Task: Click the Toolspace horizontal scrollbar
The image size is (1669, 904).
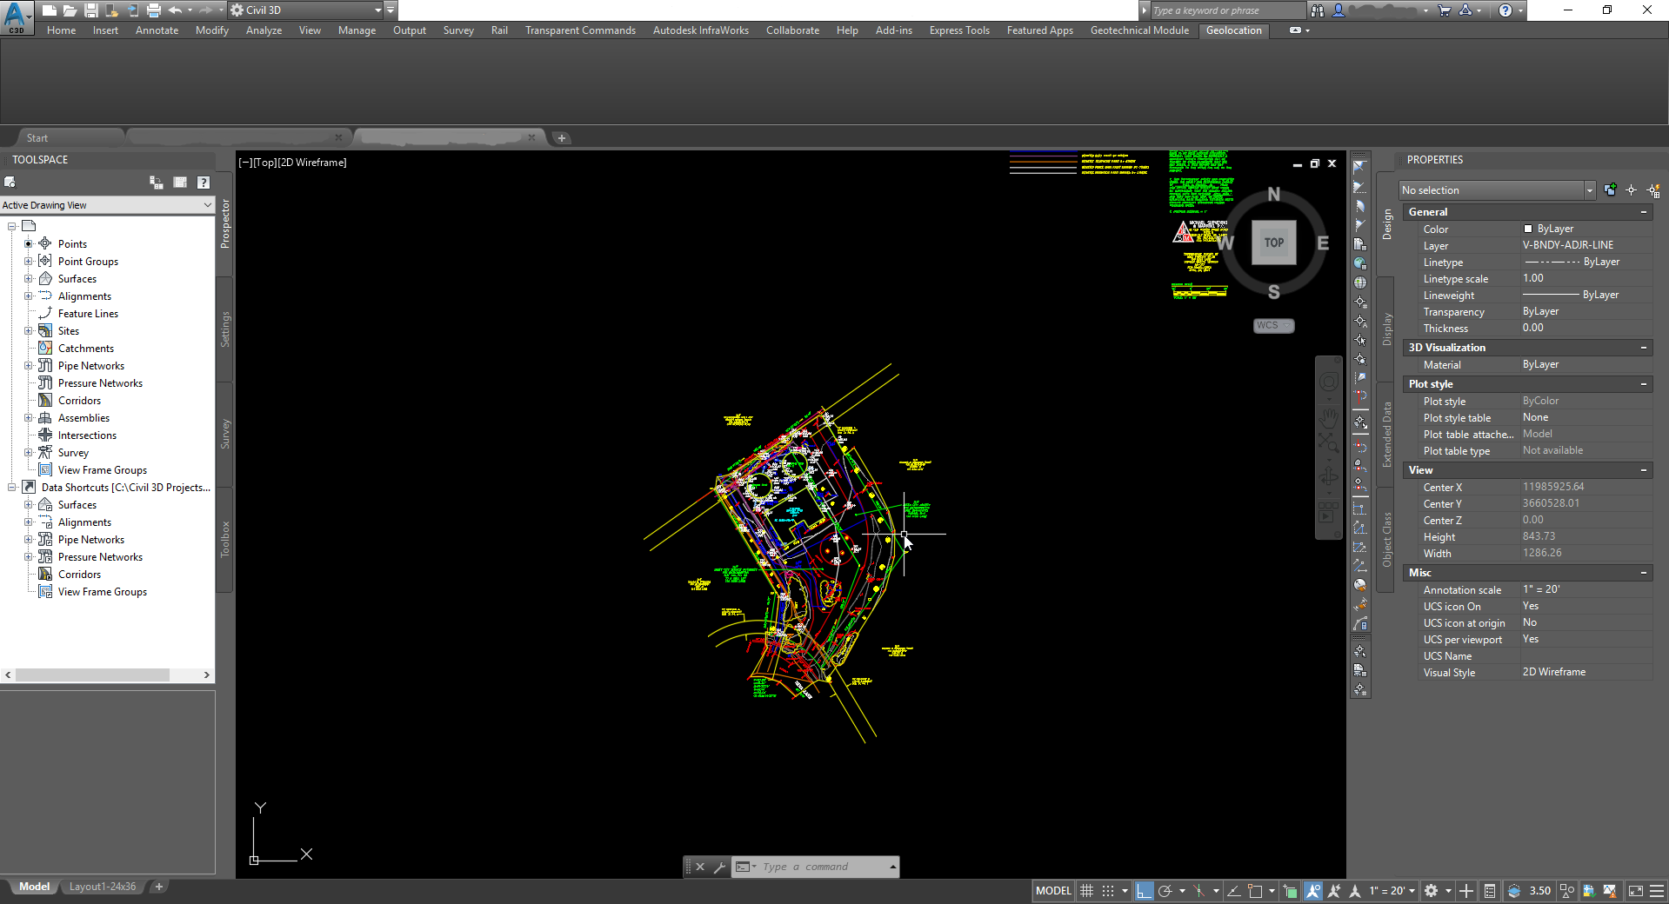Action: pyautogui.click(x=107, y=675)
